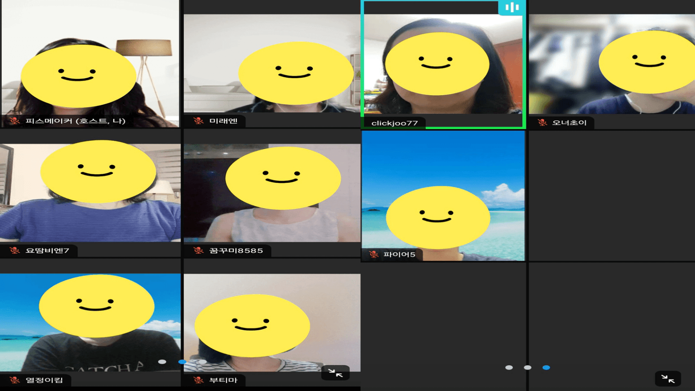
Task: Select the blue active page dot in right gallery
Action: [x=546, y=368]
